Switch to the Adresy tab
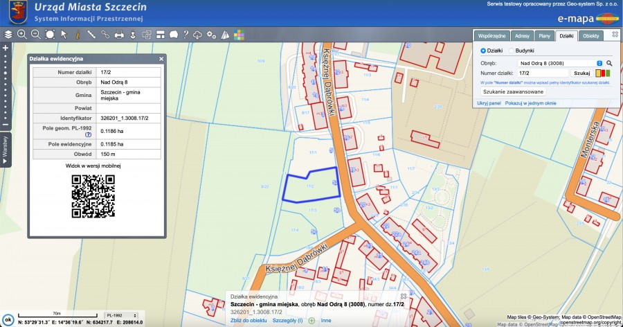623x327 pixels. 522,35
